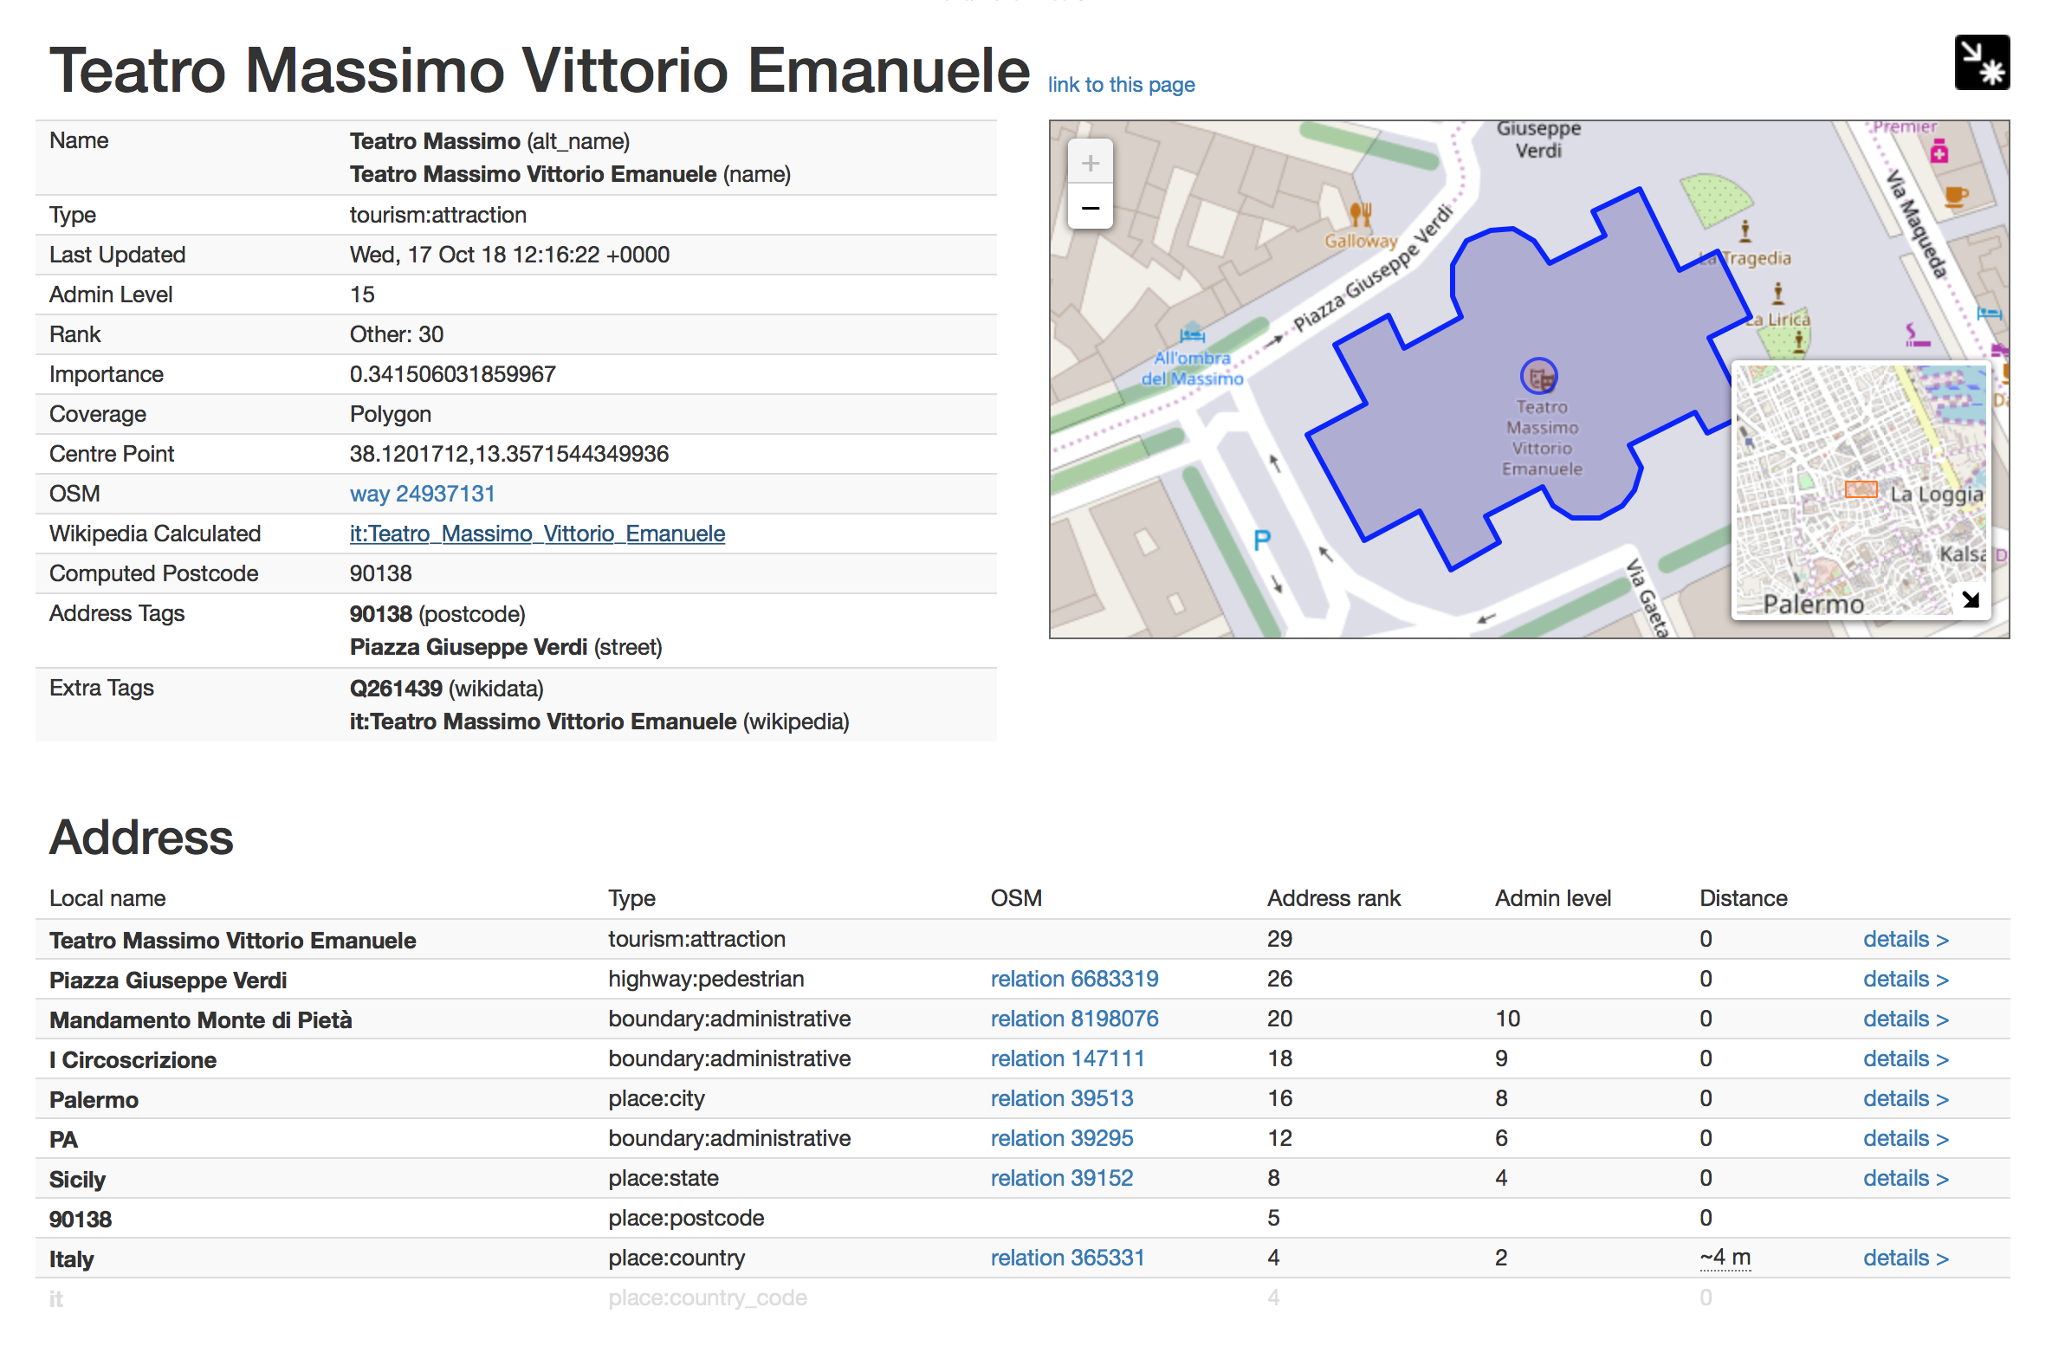2065x1346 pixels.
Task: Open relation 8198076 link
Action: click(1073, 1019)
